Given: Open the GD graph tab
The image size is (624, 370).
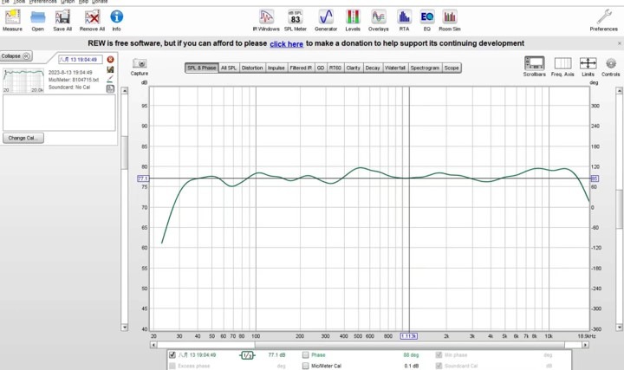Looking at the screenshot, I should coord(321,68).
